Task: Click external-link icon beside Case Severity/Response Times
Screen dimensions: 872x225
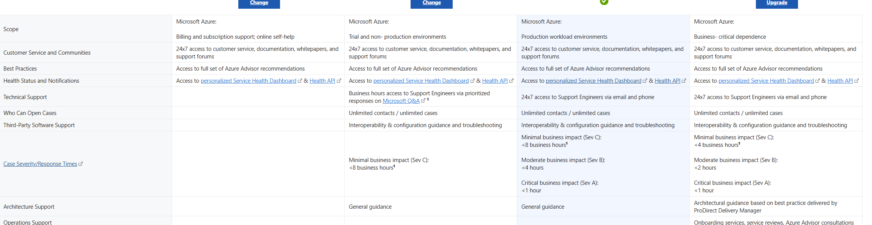Action: click(x=80, y=164)
